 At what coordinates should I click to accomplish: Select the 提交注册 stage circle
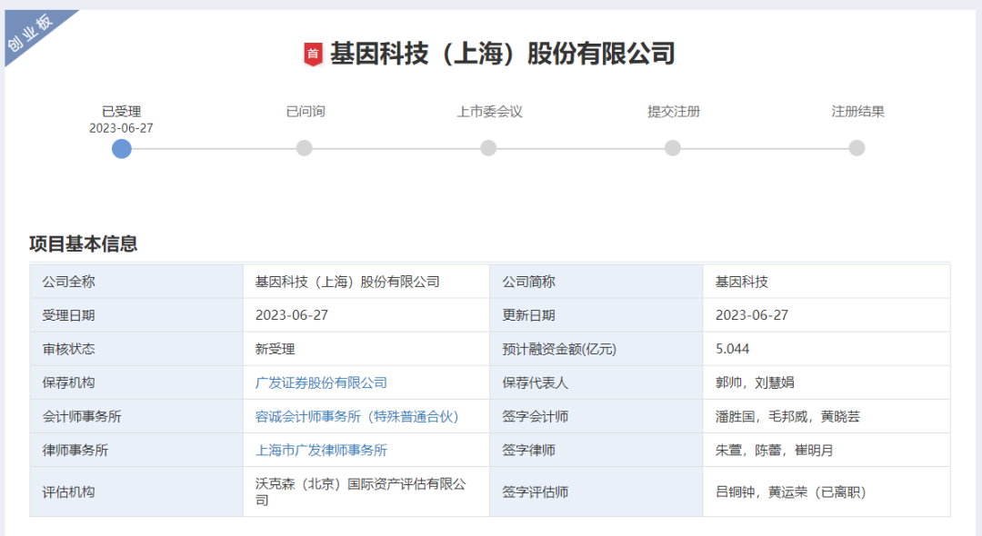pos(673,148)
